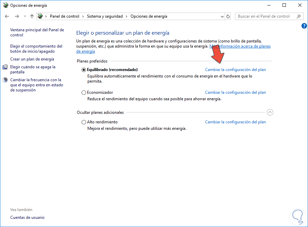Select the Equilibrado (recomendado) plan
Image resolution: width=308 pixels, height=227 pixels.
point(84,70)
